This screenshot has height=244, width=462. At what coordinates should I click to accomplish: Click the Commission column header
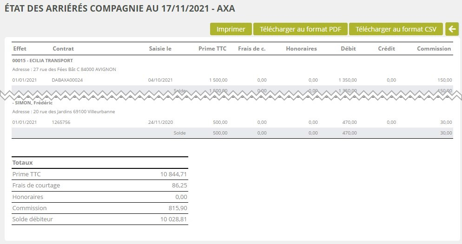(x=434, y=49)
